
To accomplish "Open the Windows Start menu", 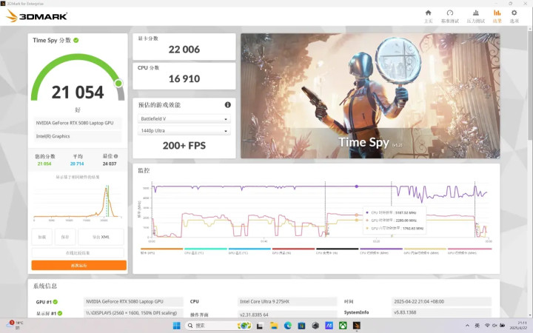I will [x=176, y=326].
